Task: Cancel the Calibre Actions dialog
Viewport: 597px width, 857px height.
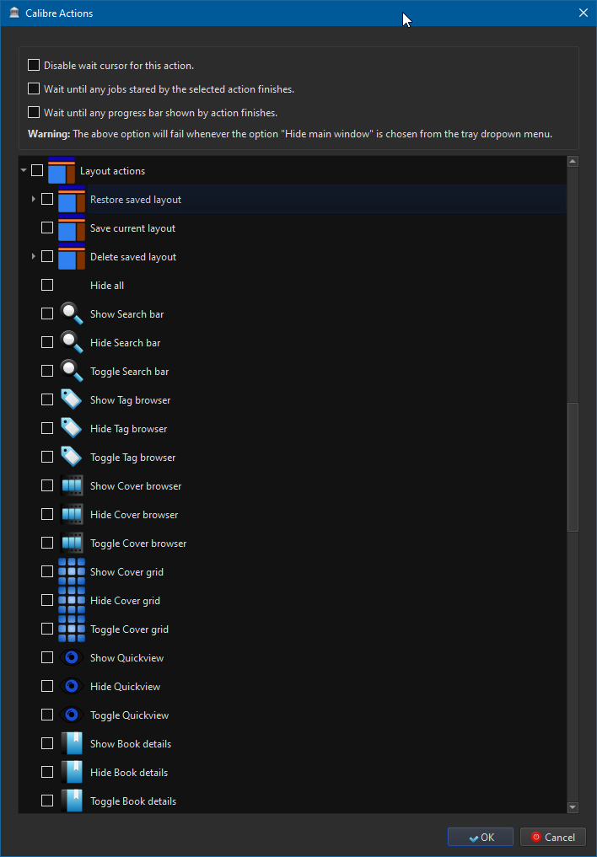Action: [552, 837]
